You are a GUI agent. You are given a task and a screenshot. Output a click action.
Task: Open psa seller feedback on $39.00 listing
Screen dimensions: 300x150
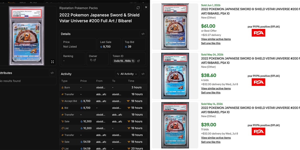264,125
